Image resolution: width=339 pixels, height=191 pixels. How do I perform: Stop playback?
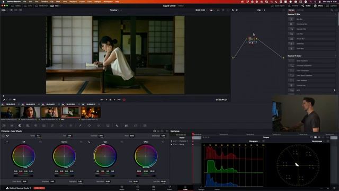[110, 100]
